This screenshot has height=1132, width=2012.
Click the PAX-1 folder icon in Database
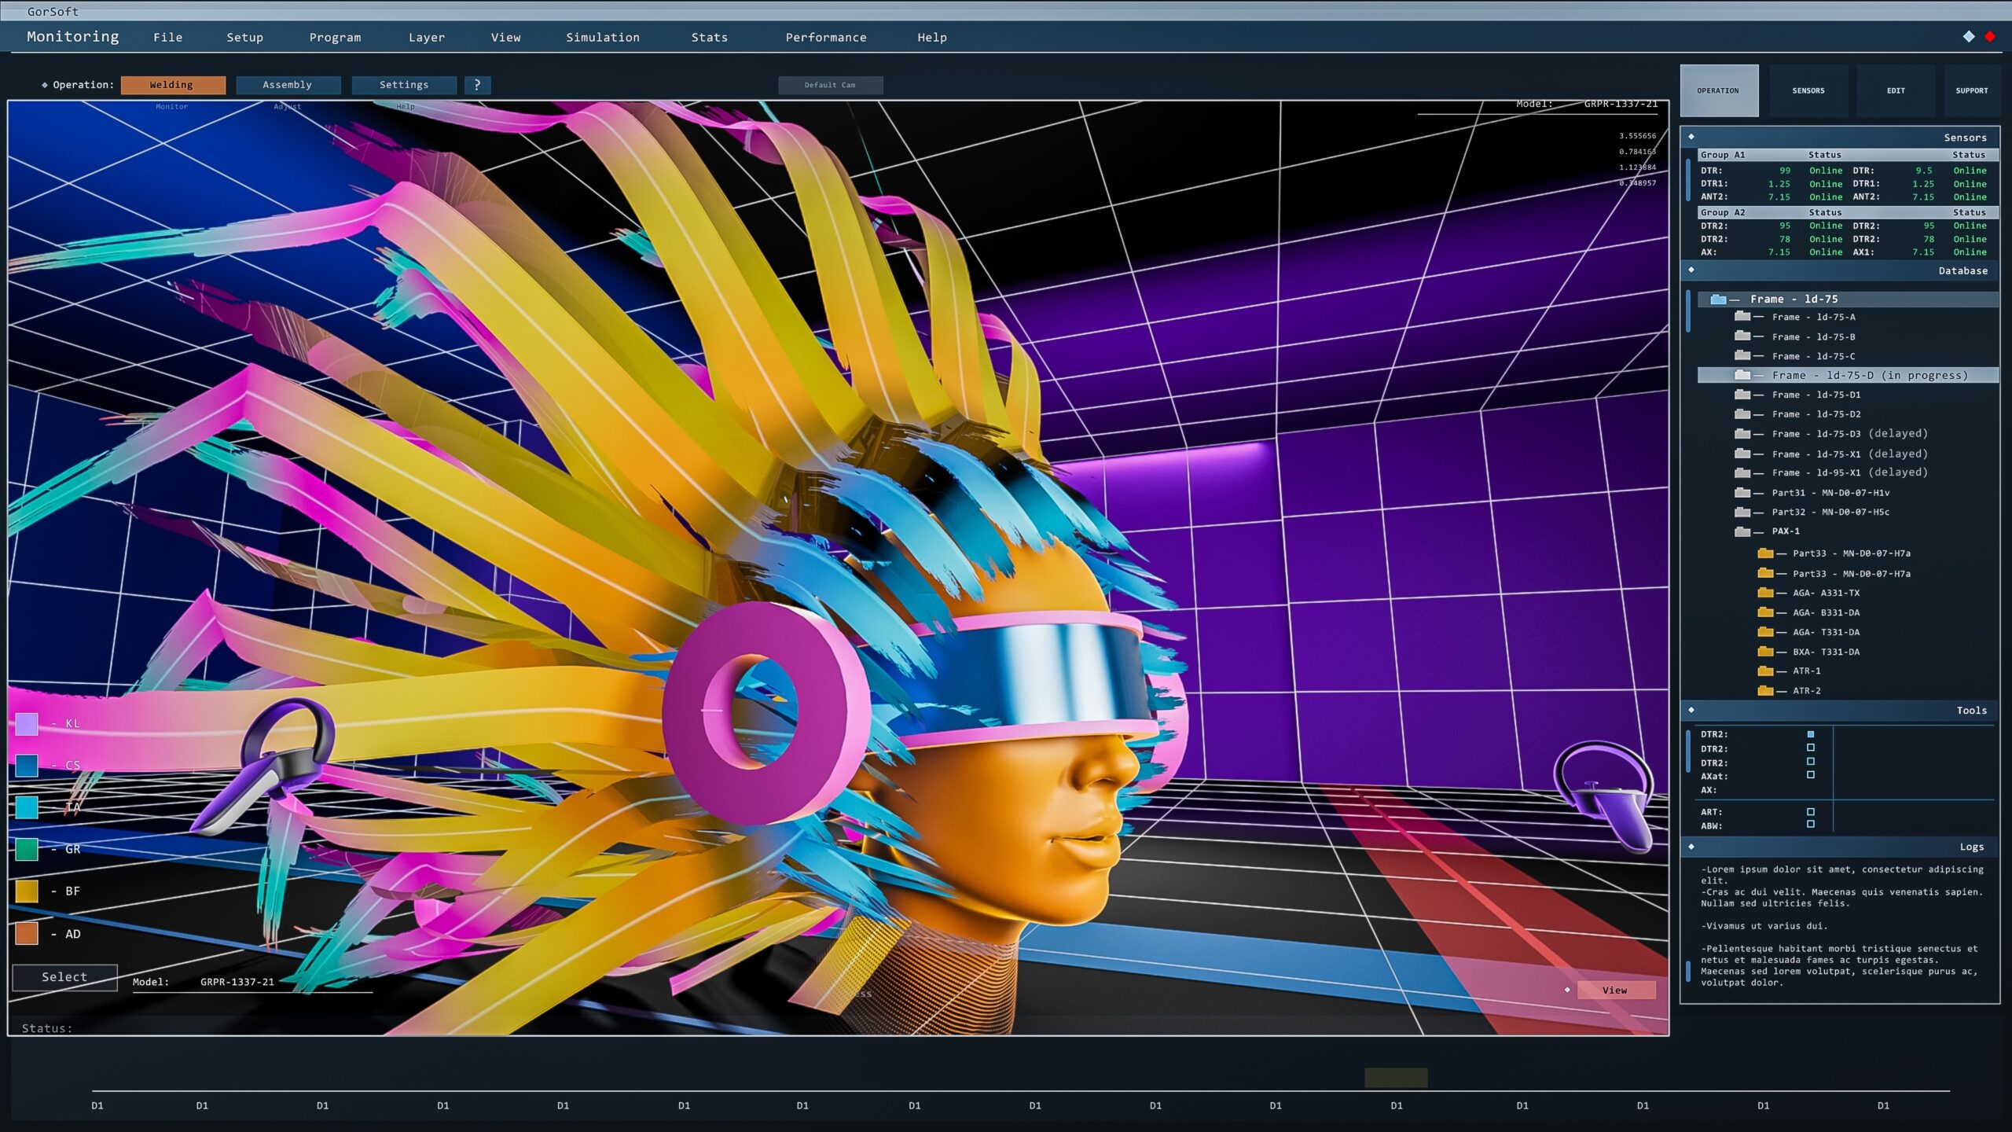point(1743,531)
